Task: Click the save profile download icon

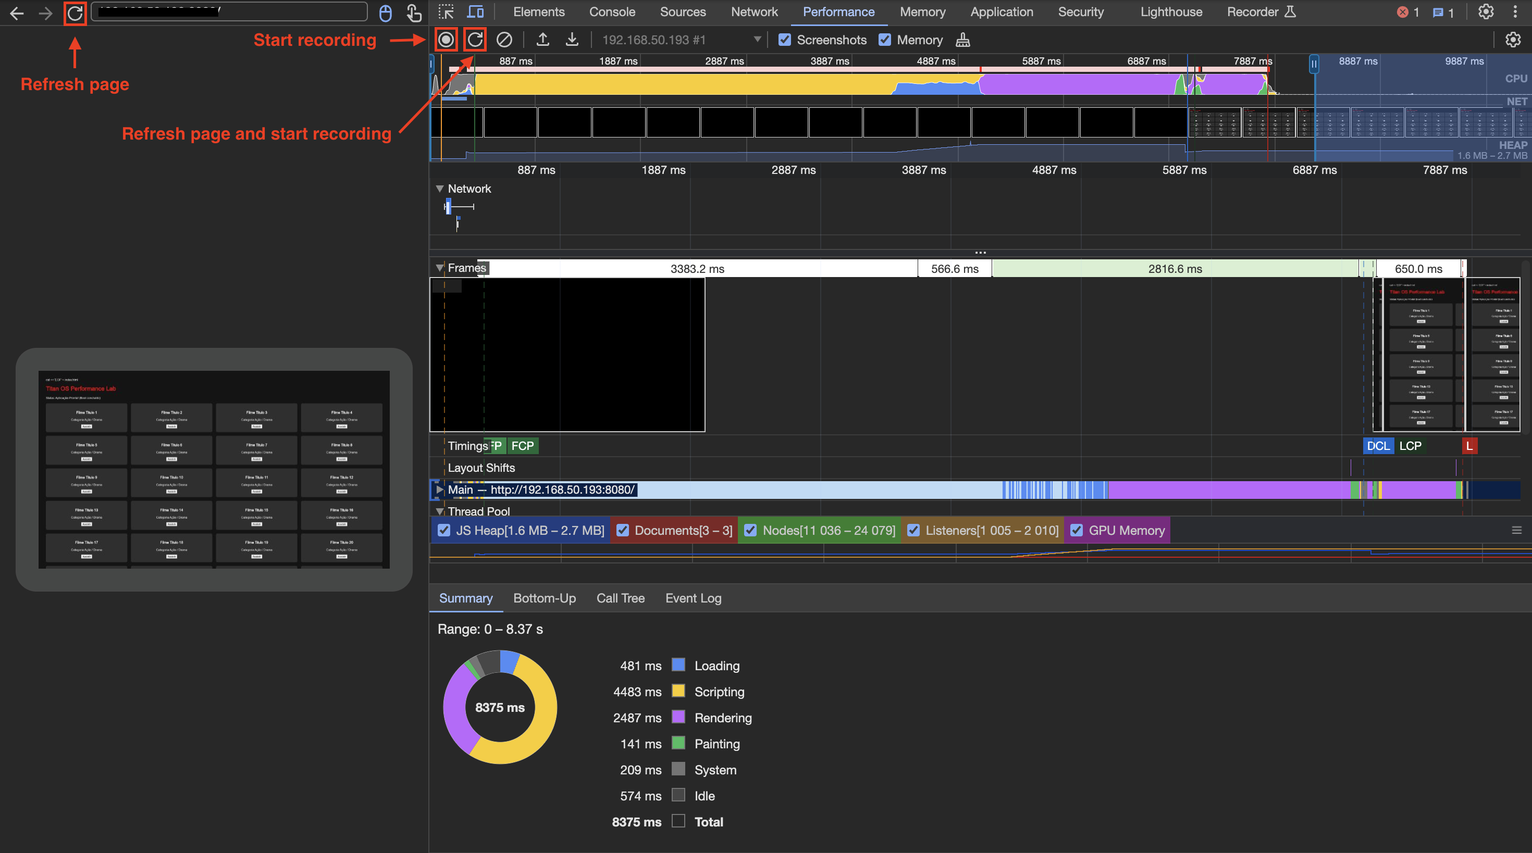Action: [x=572, y=40]
